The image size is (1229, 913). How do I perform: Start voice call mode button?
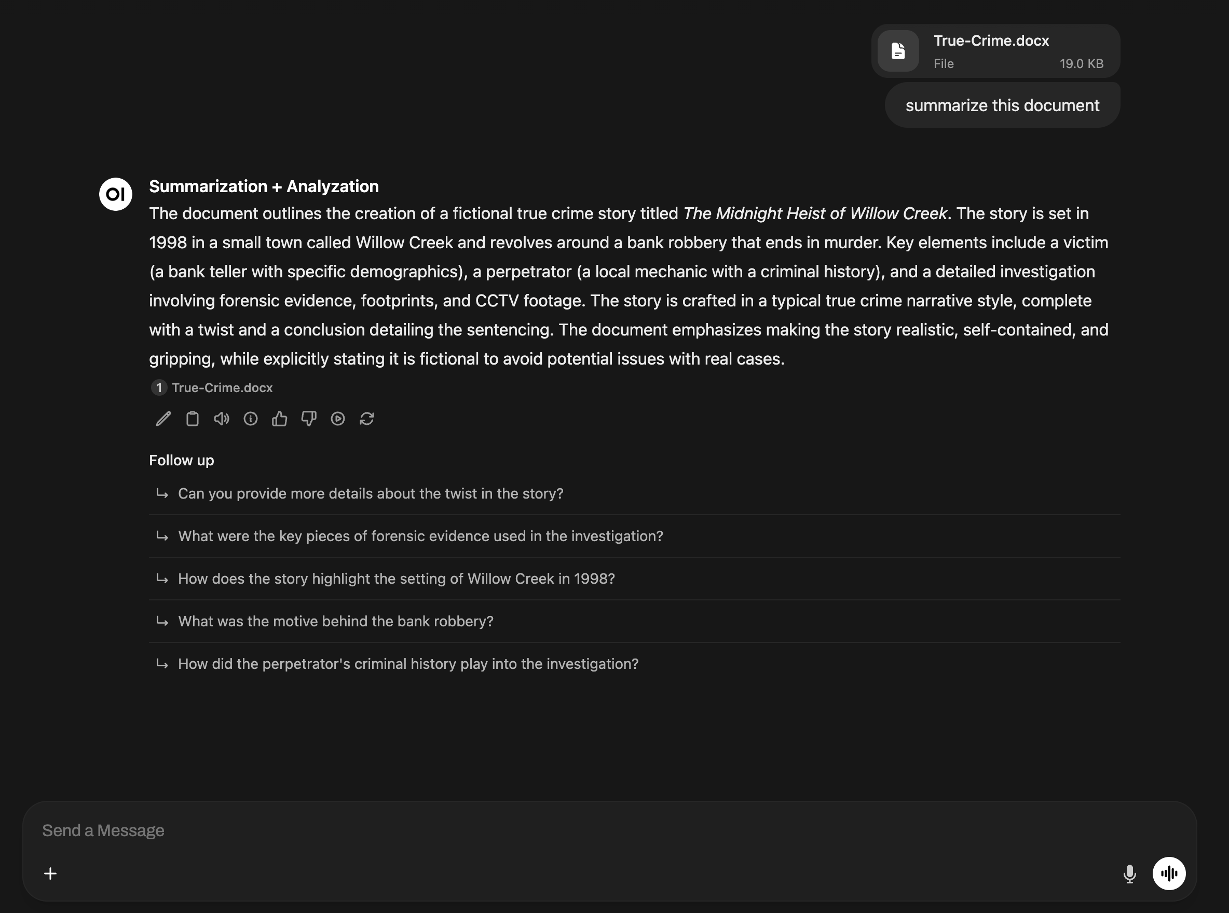point(1169,874)
